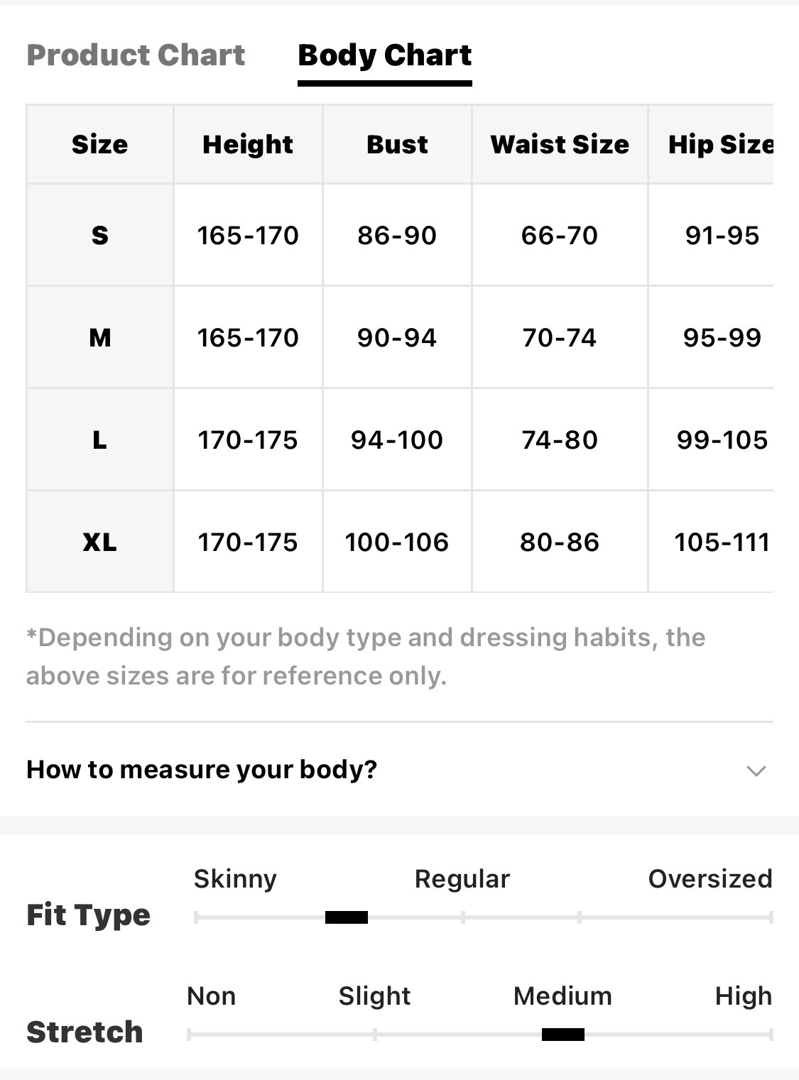Select the L size row label
The image size is (799, 1080).
[100, 440]
